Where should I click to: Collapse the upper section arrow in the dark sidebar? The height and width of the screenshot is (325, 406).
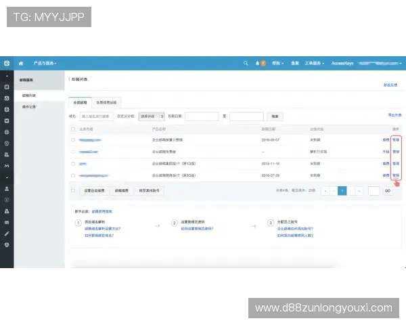pos(7,76)
